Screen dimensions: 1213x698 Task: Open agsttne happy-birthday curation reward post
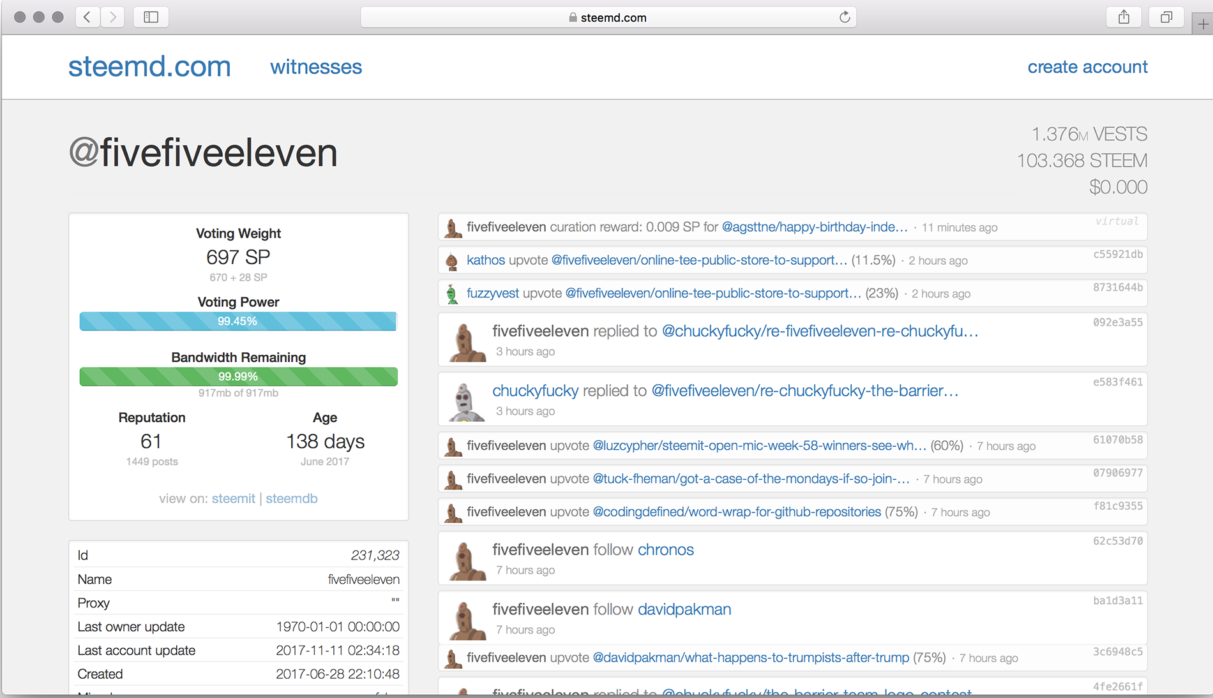click(815, 227)
